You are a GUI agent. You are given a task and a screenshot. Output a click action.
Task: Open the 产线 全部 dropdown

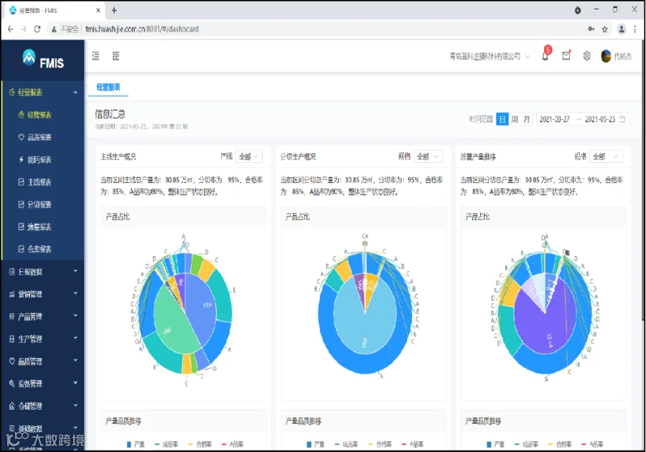pos(249,156)
